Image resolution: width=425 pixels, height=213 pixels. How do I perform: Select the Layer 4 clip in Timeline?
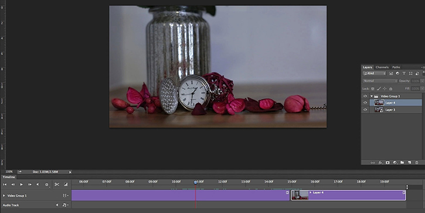[348, 195]
